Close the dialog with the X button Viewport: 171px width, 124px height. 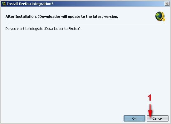click(x=167, y=4)
